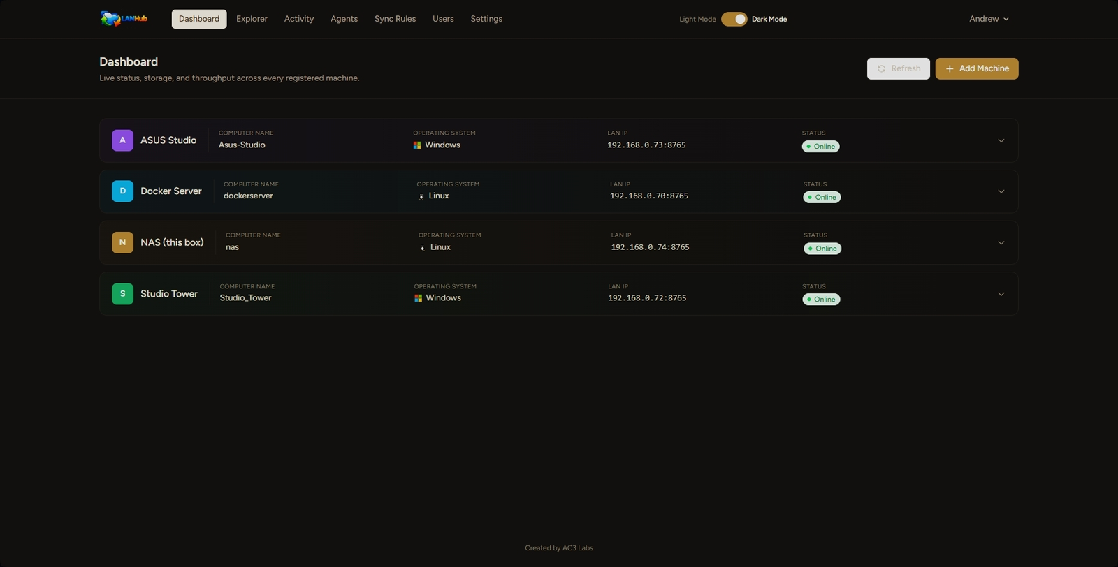Click the Refresh button
1118x567 pixels.
tap(899, 68)
